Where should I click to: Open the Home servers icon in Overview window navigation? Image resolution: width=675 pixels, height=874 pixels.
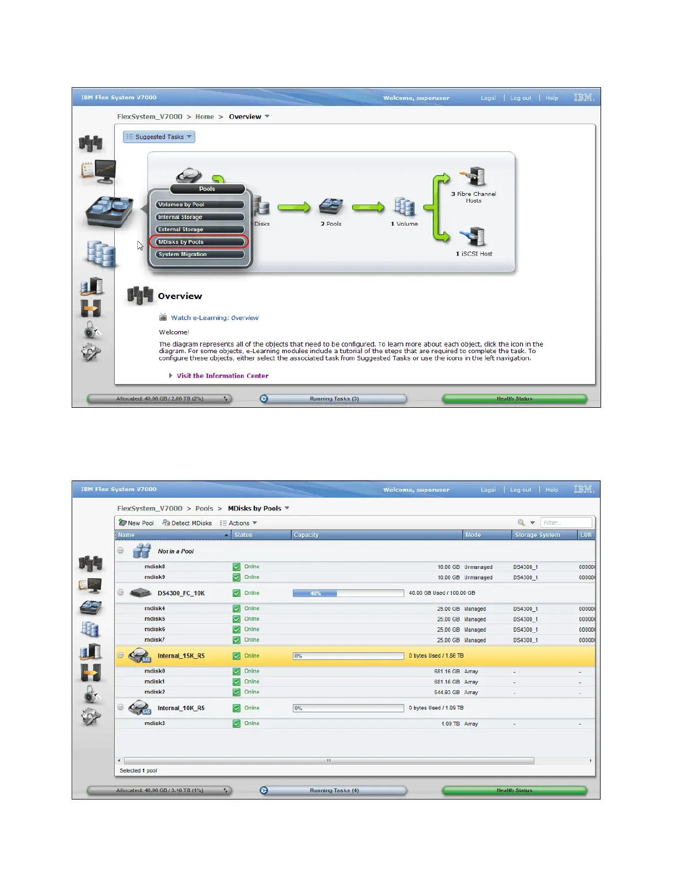90,143
